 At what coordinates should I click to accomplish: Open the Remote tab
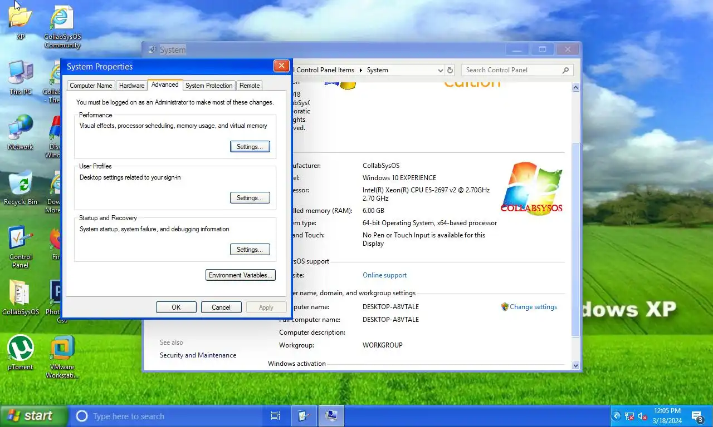(250, 86)
